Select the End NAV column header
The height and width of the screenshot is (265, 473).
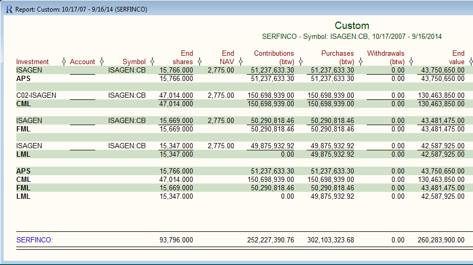227,58
